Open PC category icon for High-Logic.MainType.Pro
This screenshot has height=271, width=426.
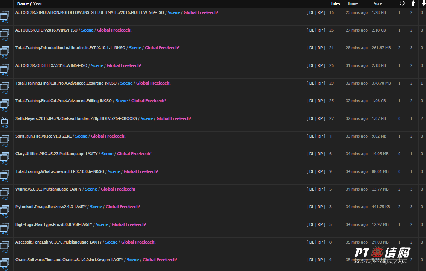5,229
